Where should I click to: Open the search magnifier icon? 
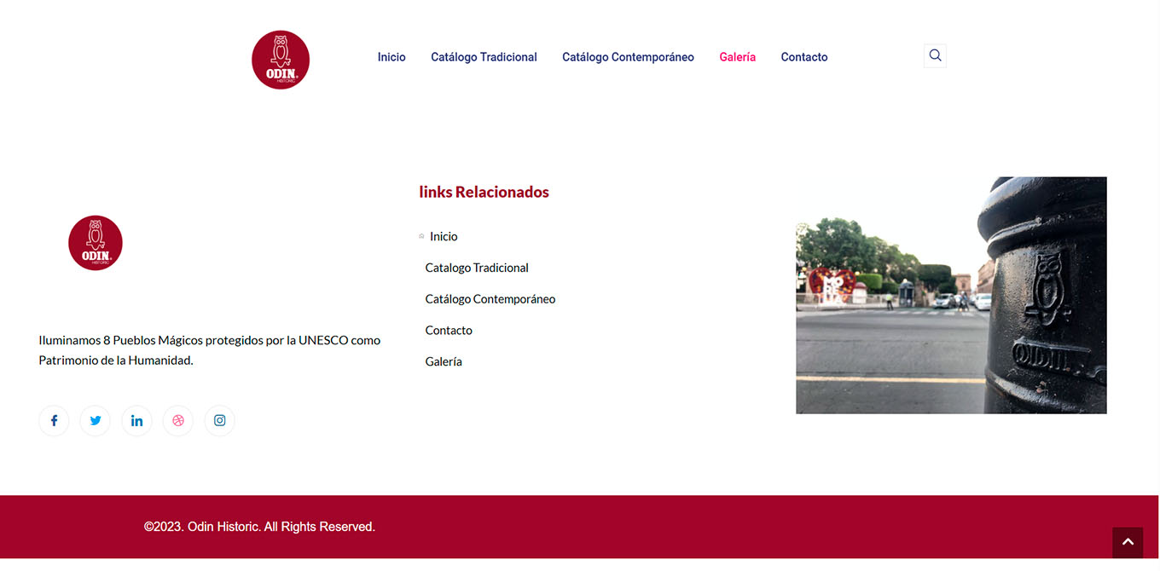pos(935,56)
